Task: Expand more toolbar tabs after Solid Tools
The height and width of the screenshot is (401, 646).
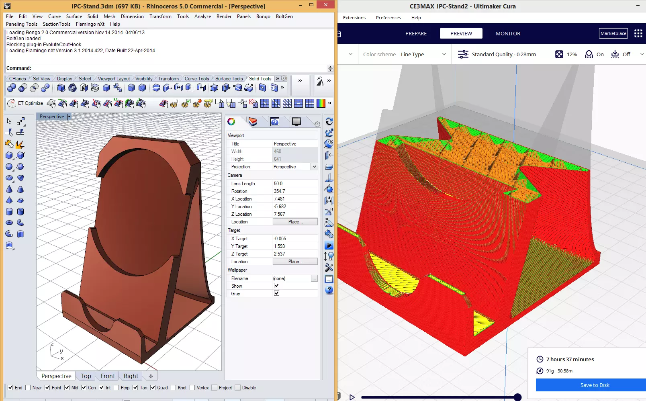Action: tap(277, 79)
